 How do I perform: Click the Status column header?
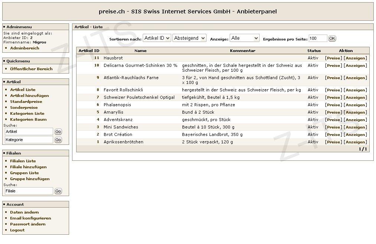[314, 51]
